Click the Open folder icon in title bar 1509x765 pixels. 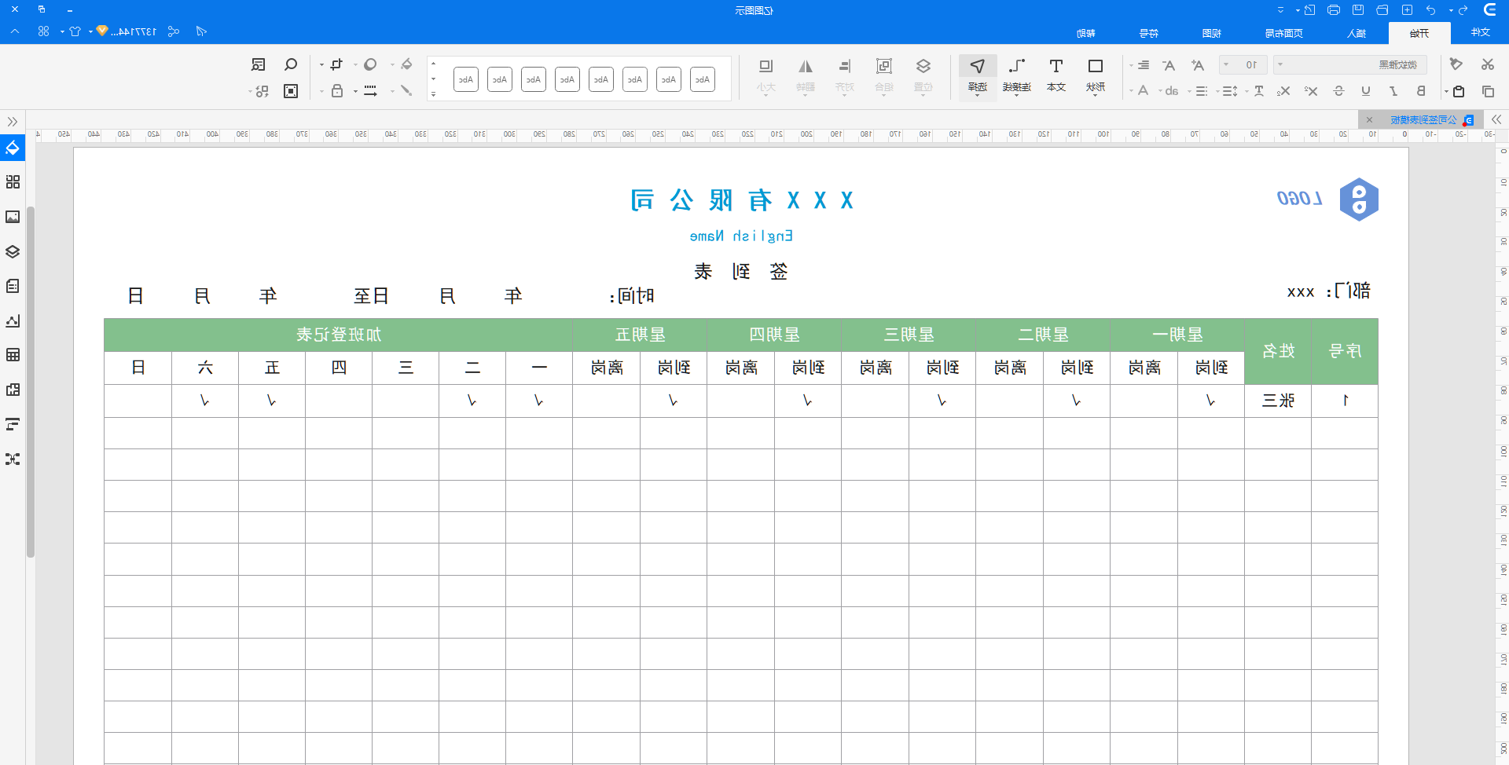tap(1382, 10)
